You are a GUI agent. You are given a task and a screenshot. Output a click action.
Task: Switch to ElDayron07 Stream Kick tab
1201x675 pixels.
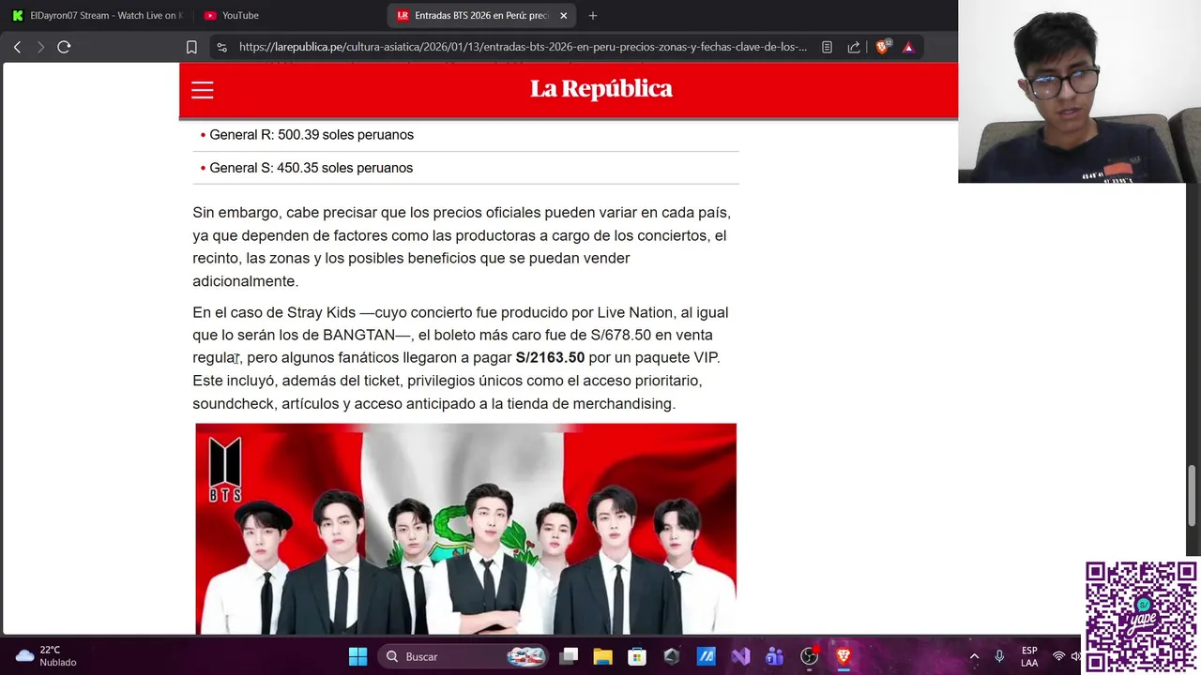click(97, 15)
